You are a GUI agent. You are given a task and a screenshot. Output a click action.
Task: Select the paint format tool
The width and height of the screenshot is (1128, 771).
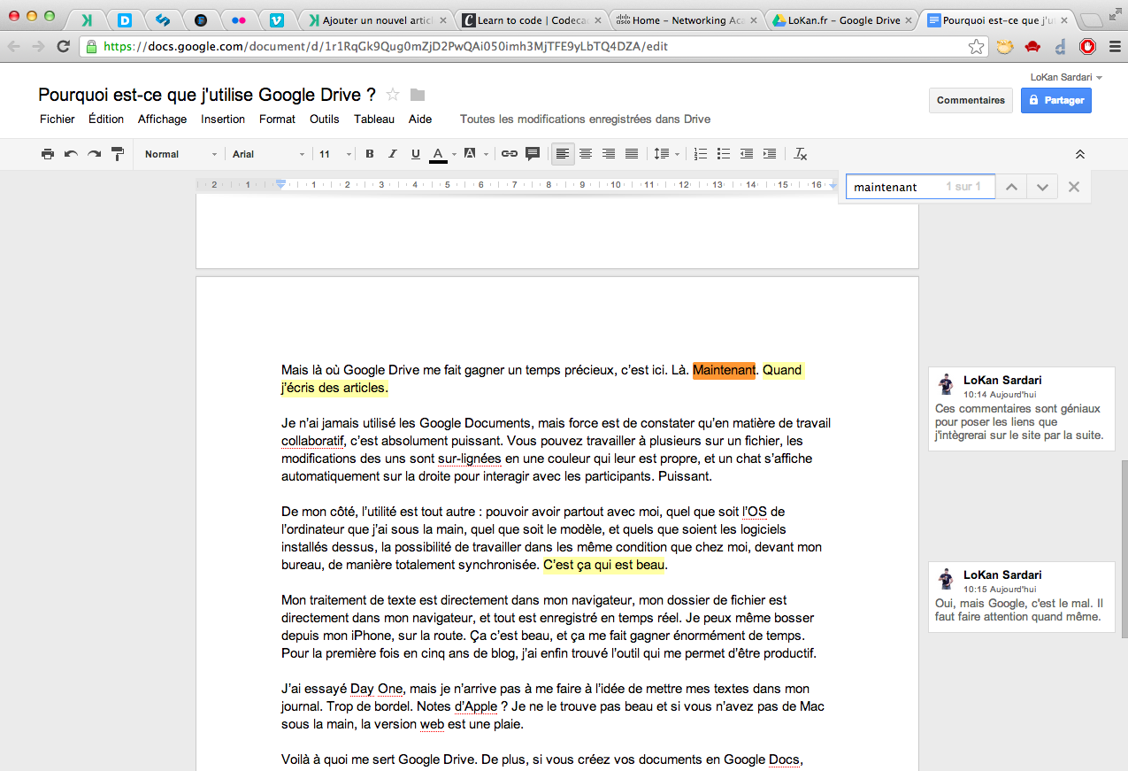click(x=116, y=153)
